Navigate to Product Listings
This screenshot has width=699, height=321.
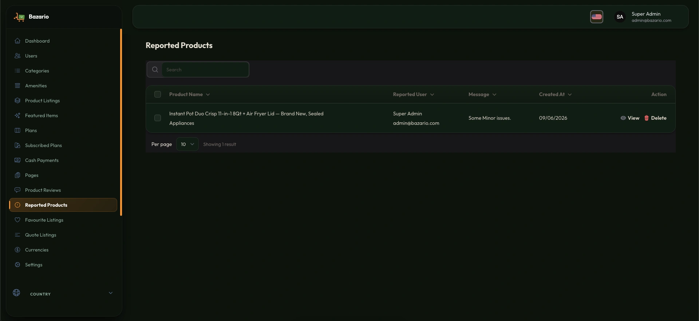click(x=63, y=100)
